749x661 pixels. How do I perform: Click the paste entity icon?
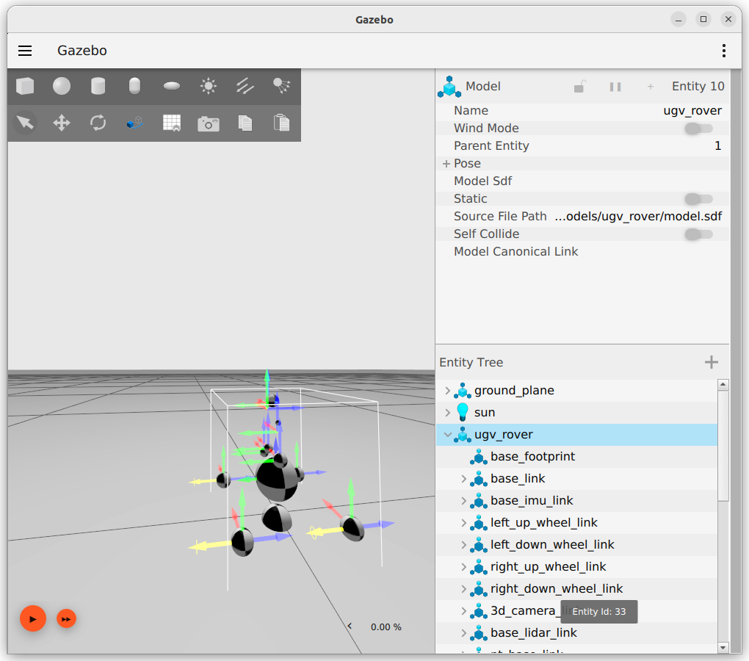tap(282, 123)
